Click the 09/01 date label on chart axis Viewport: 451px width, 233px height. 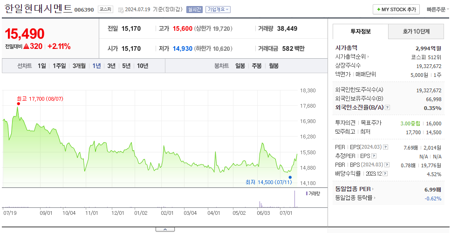pyautogui.click(x=46, y=213)
